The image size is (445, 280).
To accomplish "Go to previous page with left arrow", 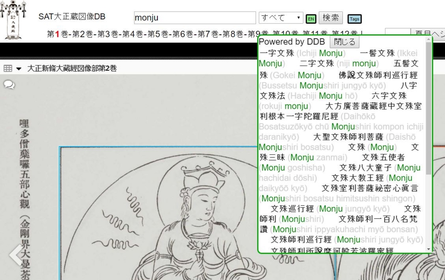I will (x=16, y=255).
